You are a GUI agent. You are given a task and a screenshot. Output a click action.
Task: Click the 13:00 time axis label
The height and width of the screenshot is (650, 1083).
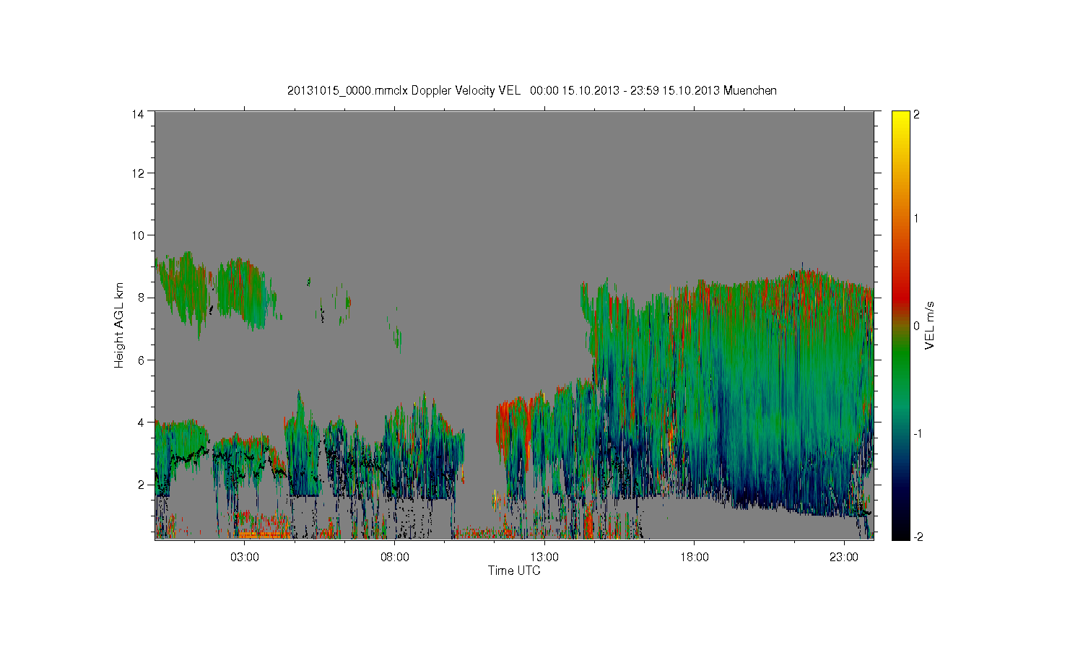click(x=544, y=558)
